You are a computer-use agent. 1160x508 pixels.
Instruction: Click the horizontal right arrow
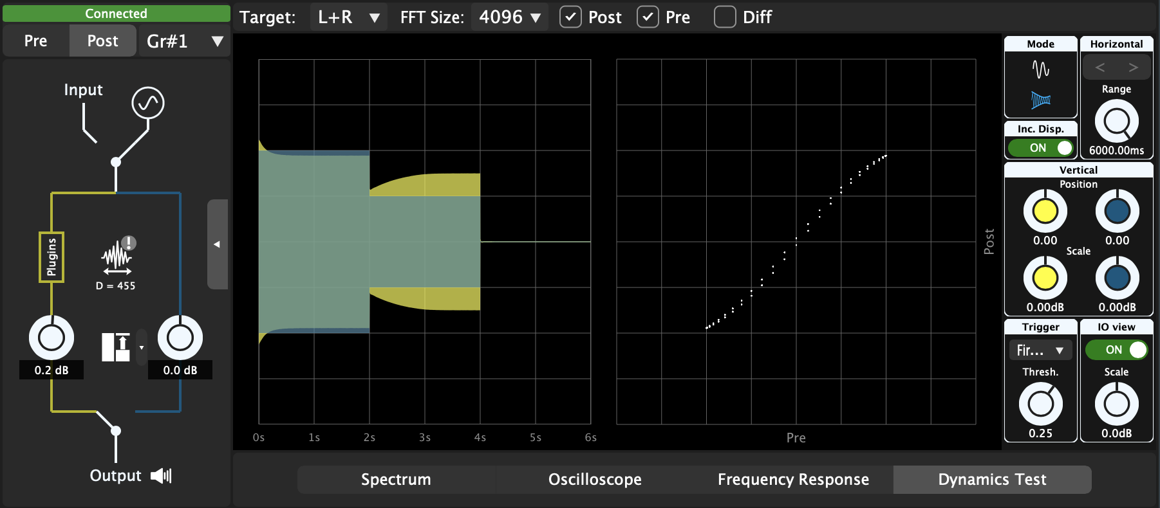click(1133, 68)
